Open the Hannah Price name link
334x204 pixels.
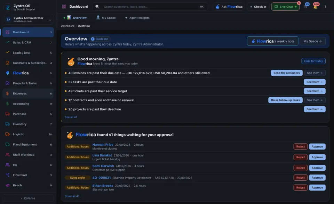[x=103, y=144]
